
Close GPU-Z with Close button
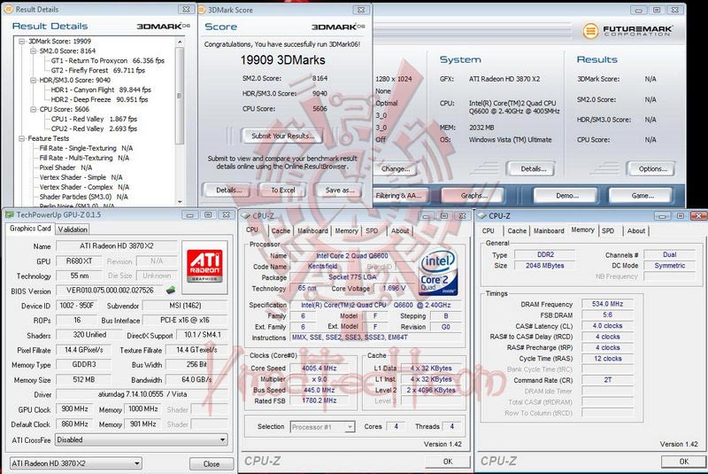coord(211,464)
